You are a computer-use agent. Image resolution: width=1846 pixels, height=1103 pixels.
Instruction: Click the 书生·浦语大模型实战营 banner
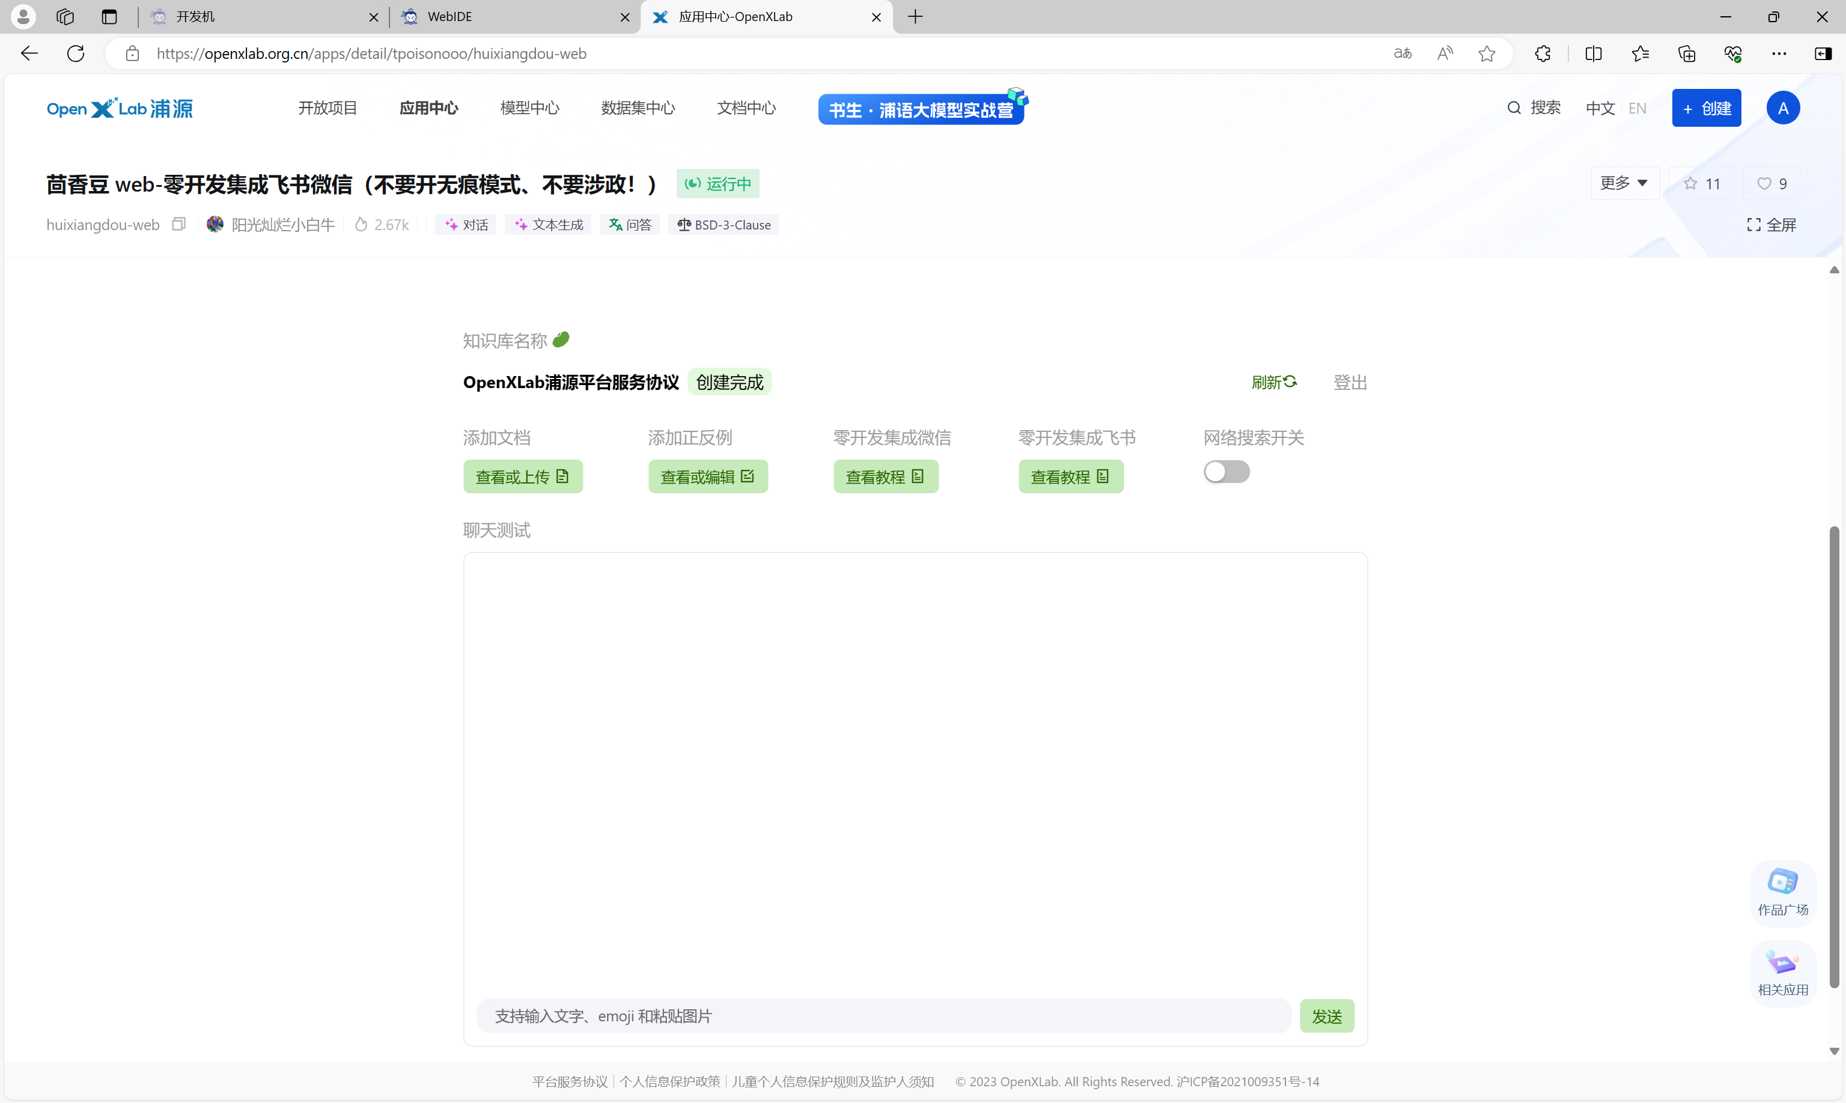pyautogui.click(x=921, y=109)
